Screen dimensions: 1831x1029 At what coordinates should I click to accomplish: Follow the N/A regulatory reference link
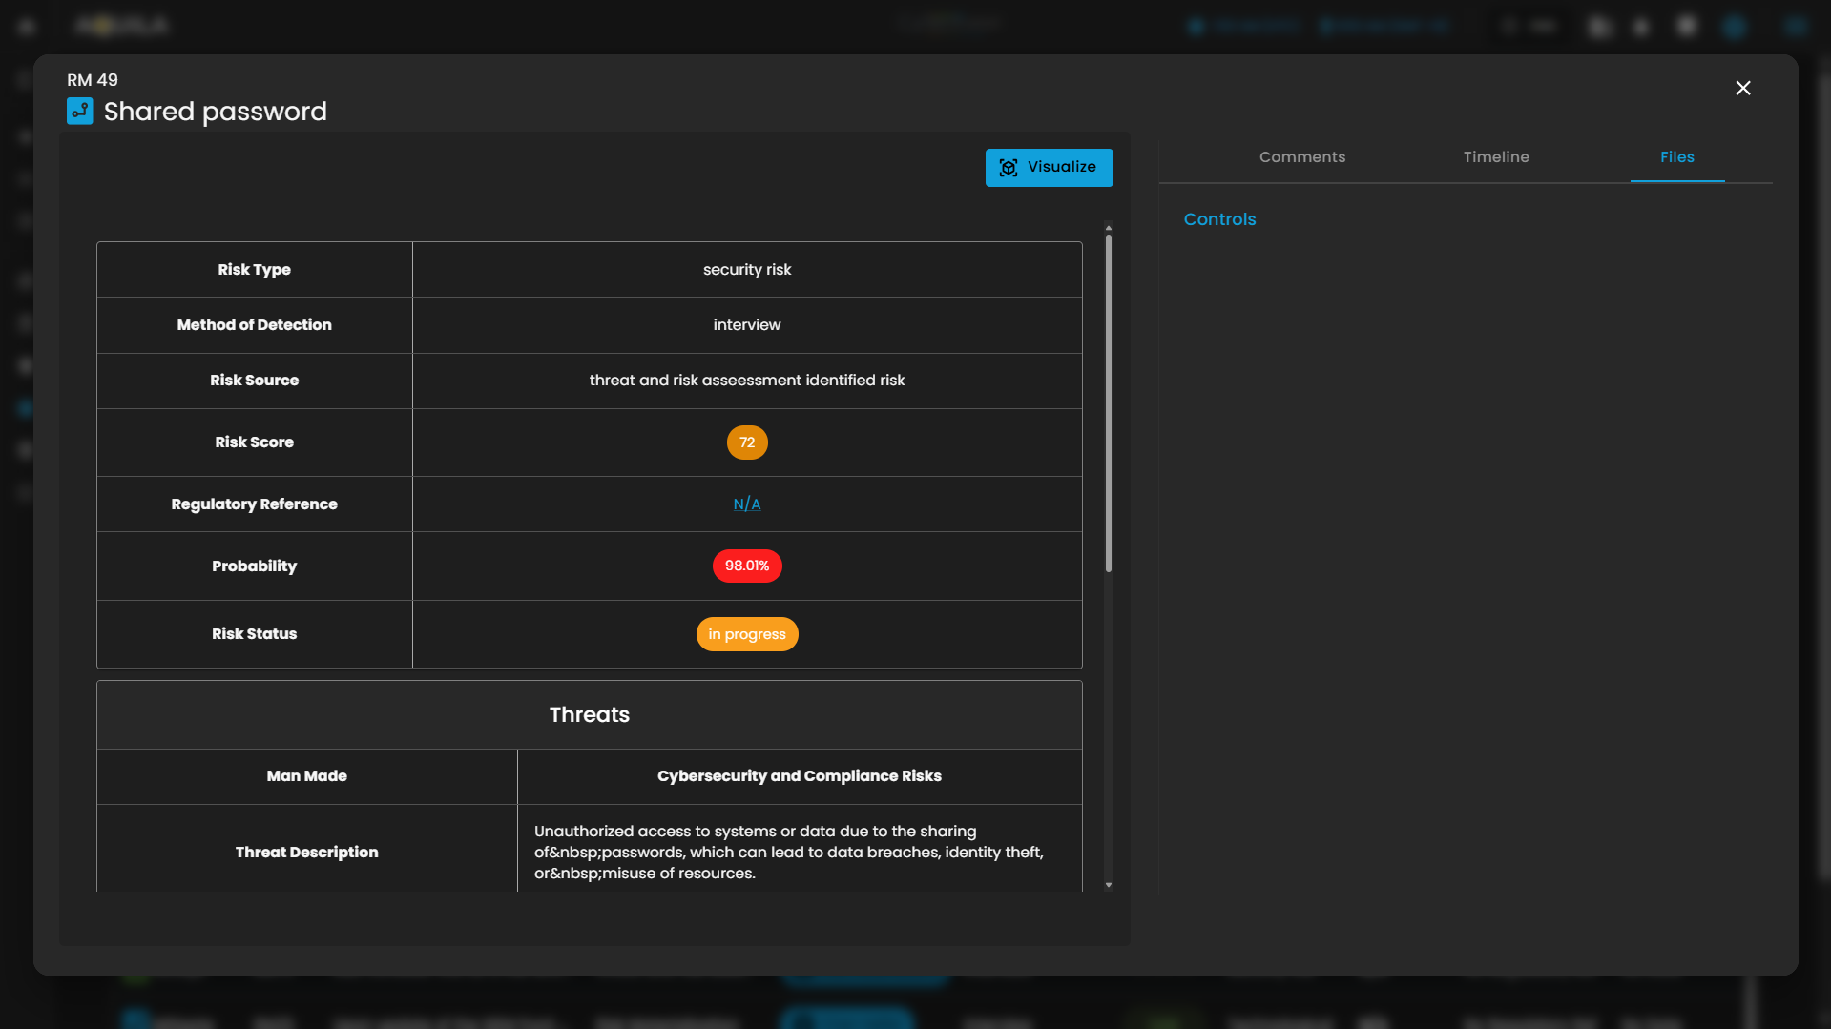(x=746, y=504)
